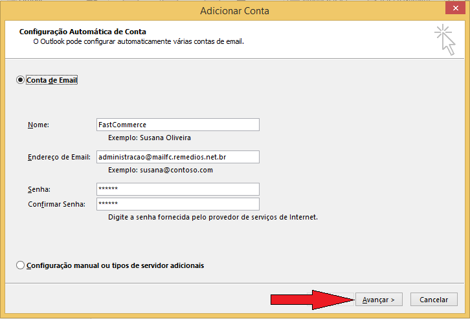The width and height of the screenshot is (470, 319).
Task: Close the Adicionar Conta dialog
Action: pos(455,8)
